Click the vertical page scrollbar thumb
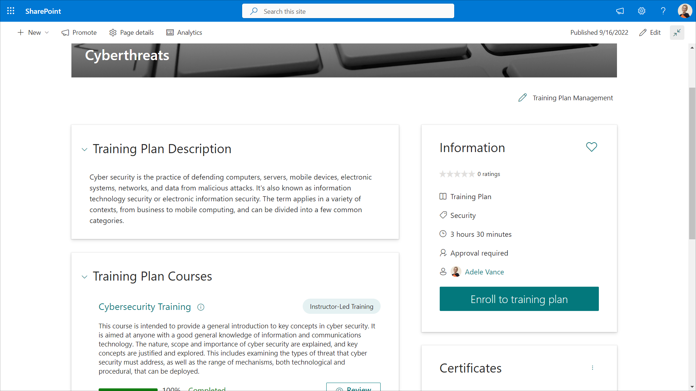This screenshot has height=391, width=696. [692, 163]
